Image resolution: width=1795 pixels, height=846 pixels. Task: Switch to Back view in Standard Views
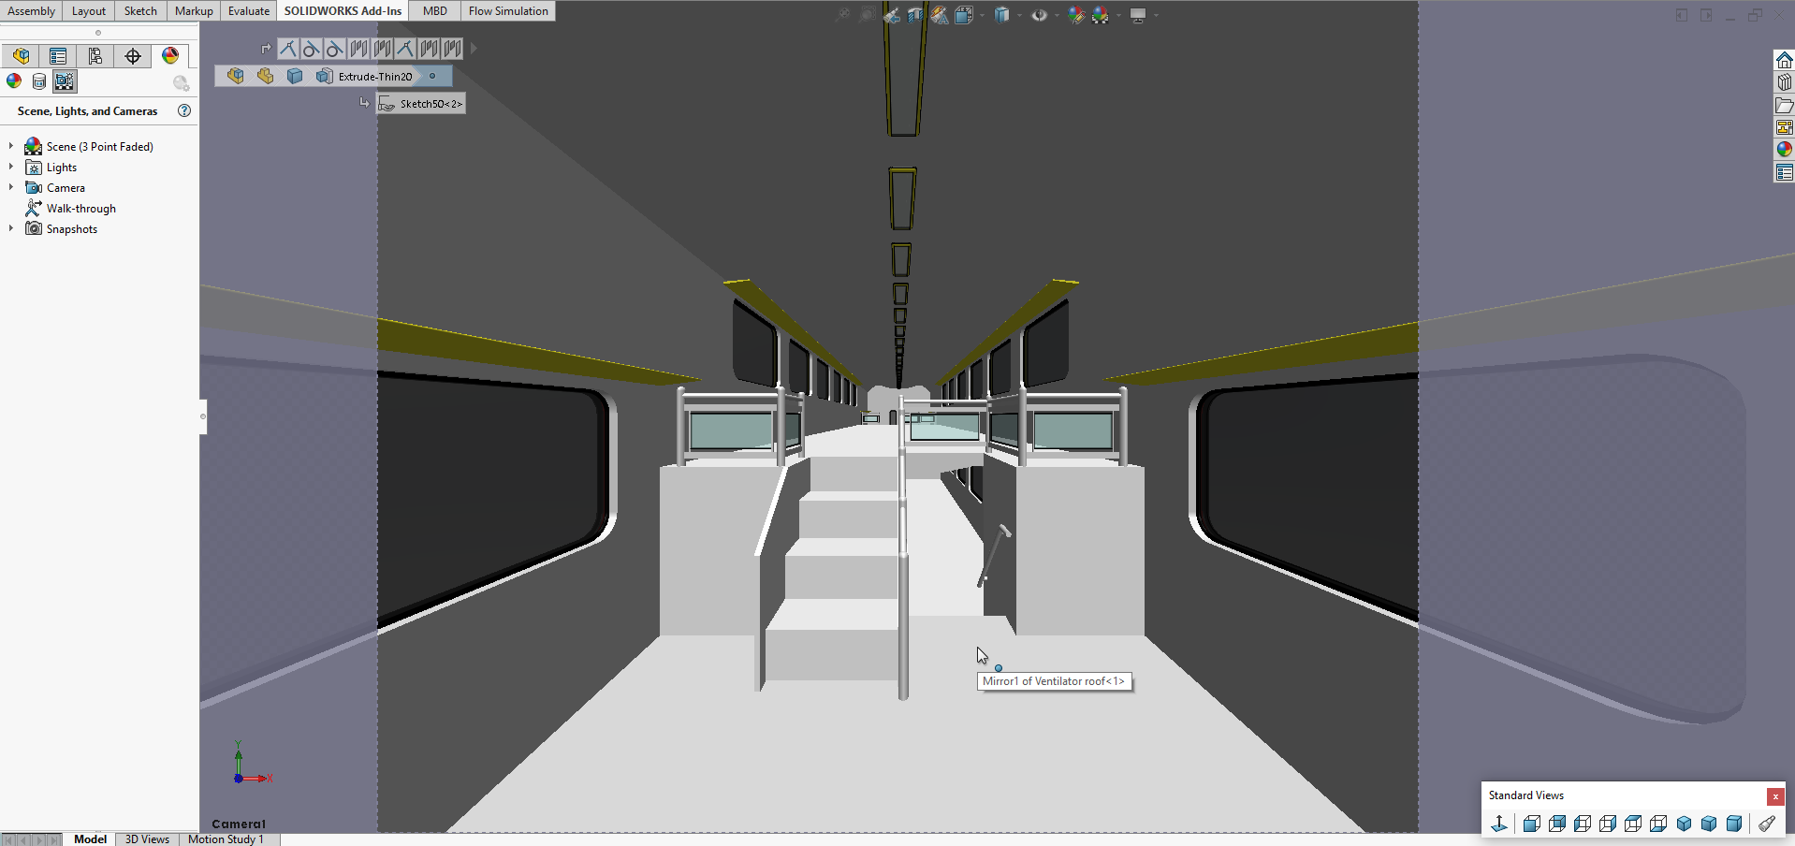point(1557,824)
